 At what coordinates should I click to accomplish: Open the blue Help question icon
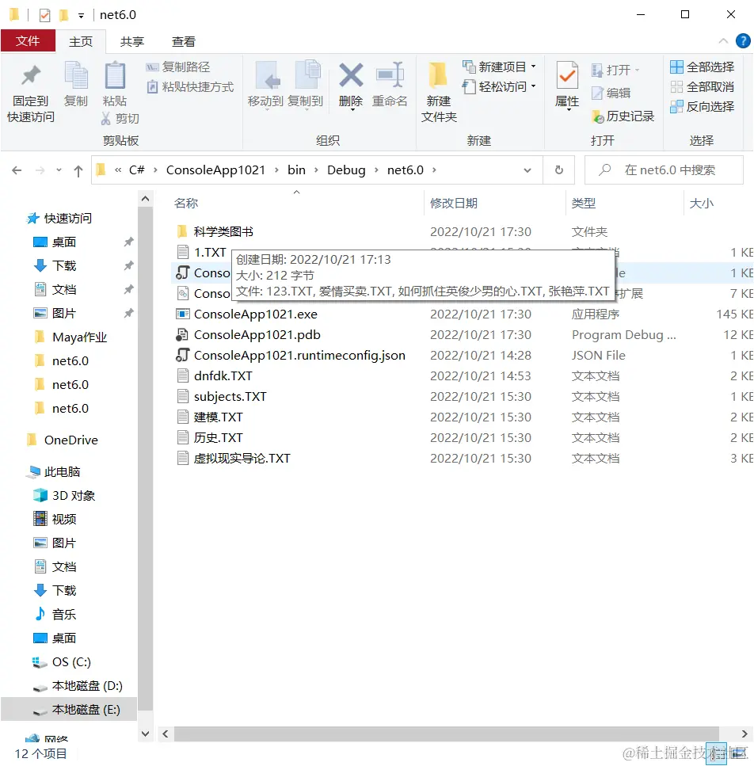pos(743,41)
